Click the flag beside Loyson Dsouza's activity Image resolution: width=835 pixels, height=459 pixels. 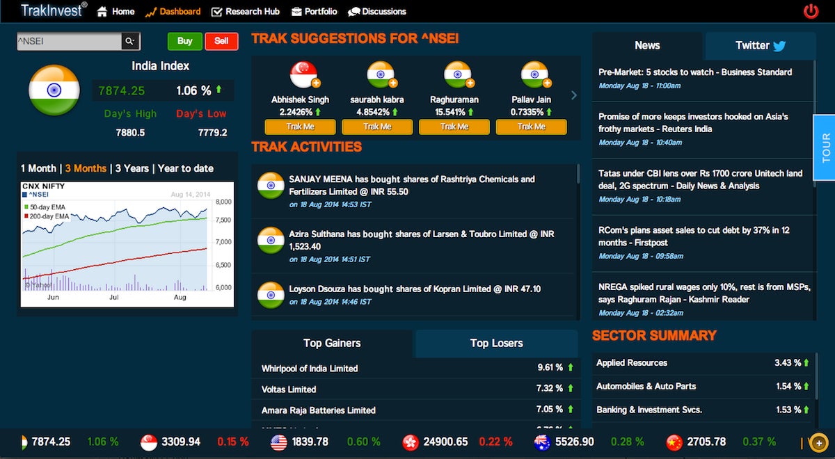point(270,294)
